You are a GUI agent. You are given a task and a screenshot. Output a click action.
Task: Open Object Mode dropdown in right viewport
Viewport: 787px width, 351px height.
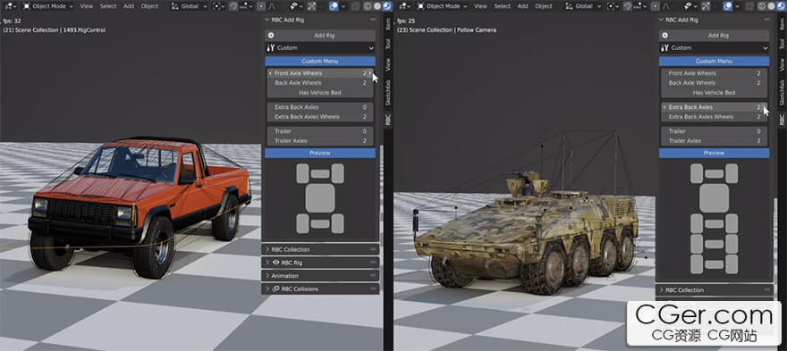click(x=443, y=6)
